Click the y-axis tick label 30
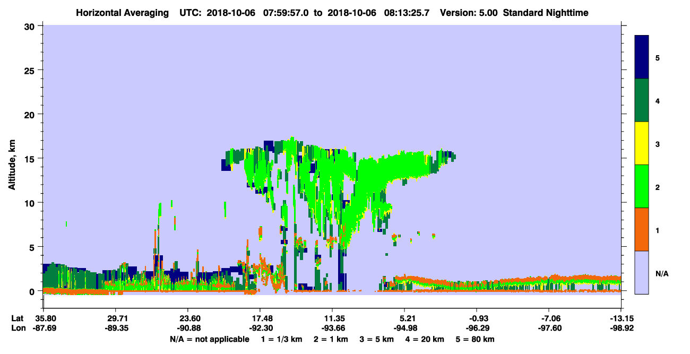This screenshot has width=690, height=354. [31, 26]
